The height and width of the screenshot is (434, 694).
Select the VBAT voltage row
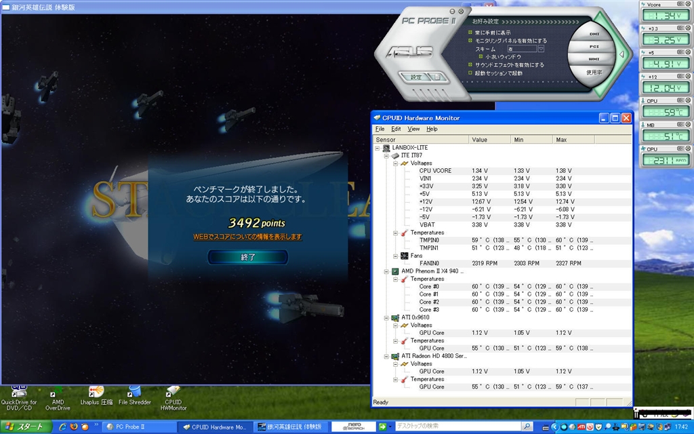[x=502, y=224]
